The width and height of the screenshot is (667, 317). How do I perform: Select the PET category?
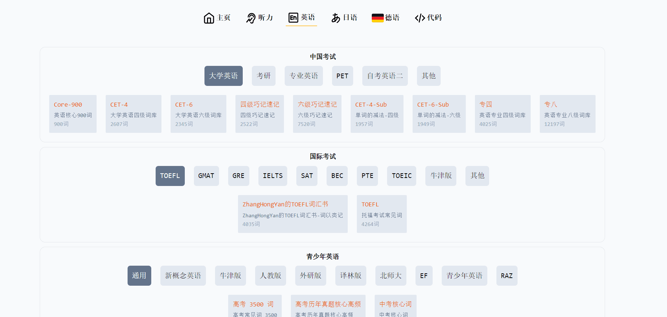pyautogui.click(x=343, y=76)
